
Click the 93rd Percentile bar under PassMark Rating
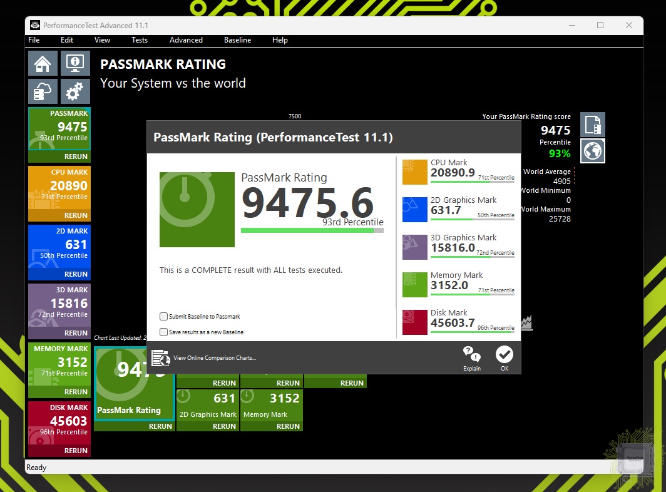pyautogui.click(x=312, y=230)
